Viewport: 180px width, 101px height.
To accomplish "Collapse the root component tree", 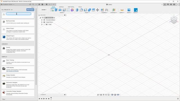I will (x=40, y=18).
